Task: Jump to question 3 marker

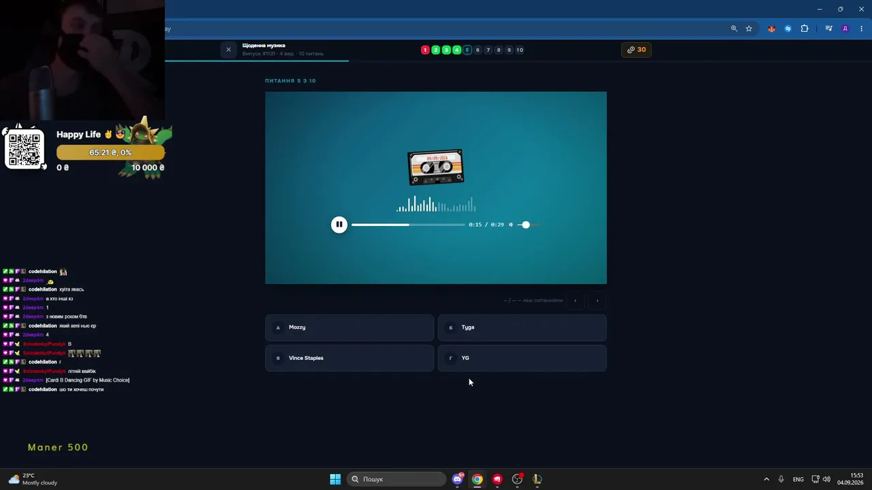Action: (x=446, y=50)
